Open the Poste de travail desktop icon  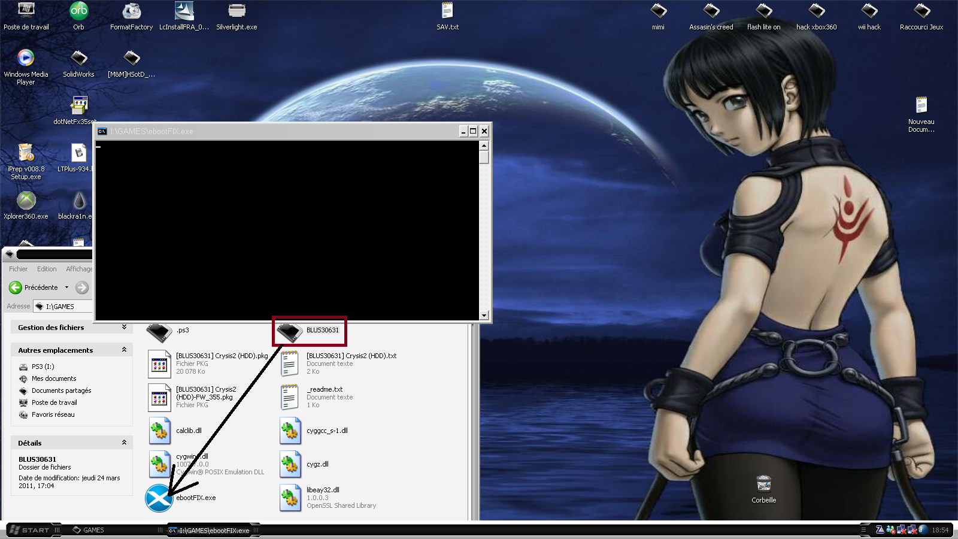[26, 16]
